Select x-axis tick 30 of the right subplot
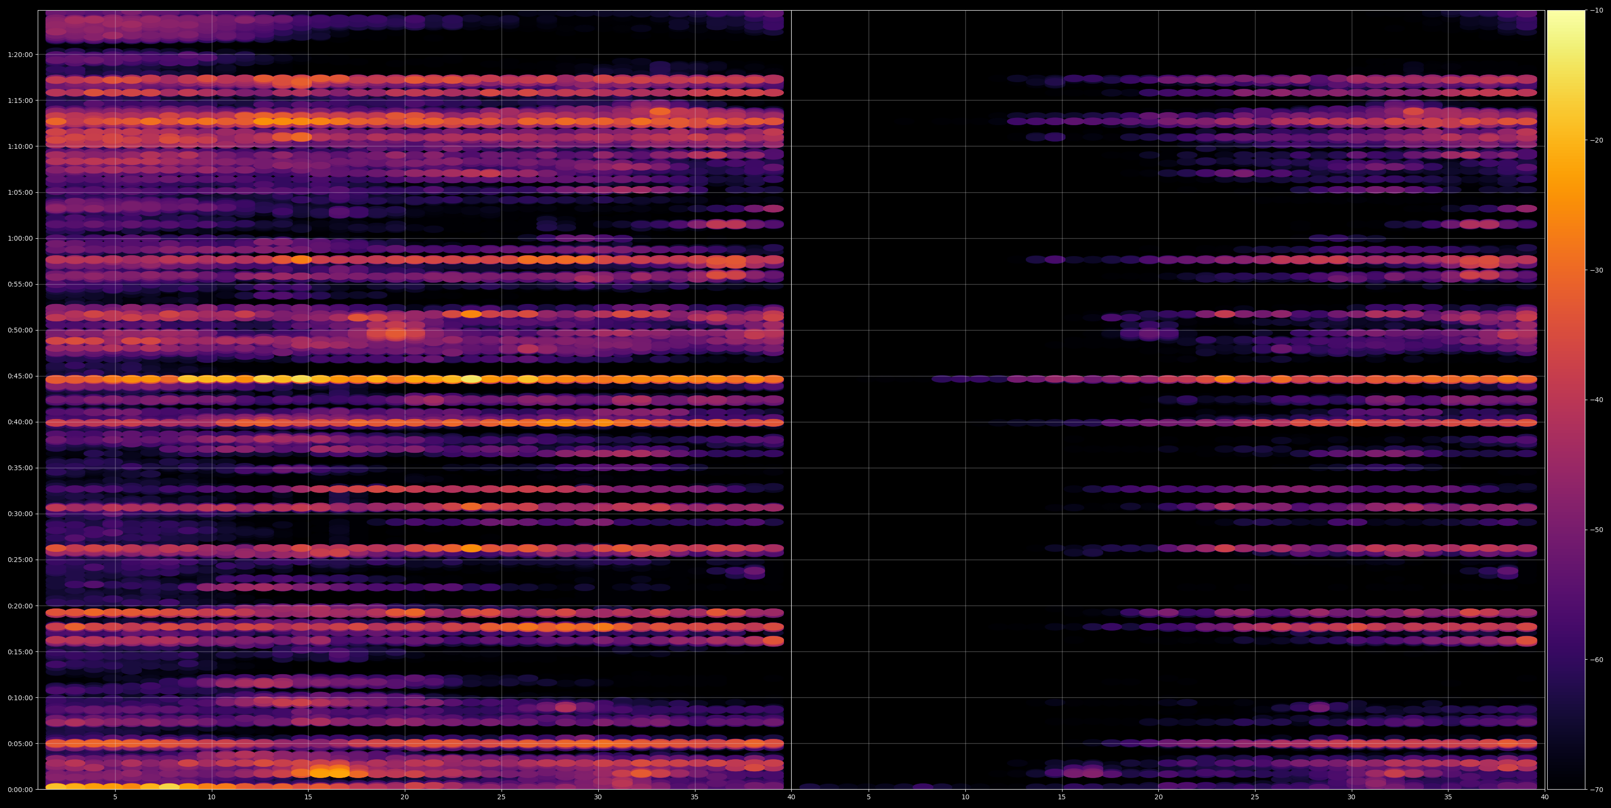 [x=1351, y=797]
